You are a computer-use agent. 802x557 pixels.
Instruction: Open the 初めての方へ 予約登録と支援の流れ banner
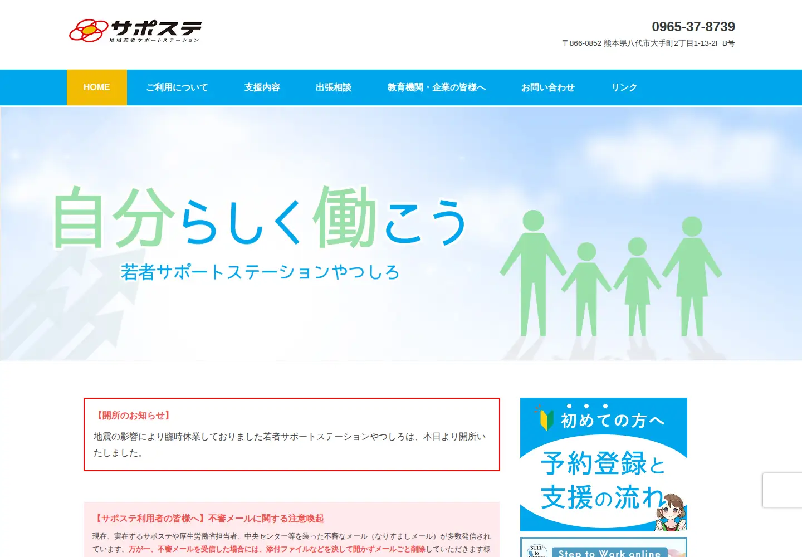click(604, 465)
